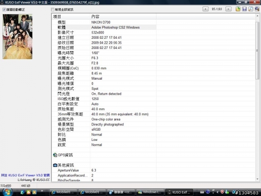Select the F2.8 max aperture value
The width and height of the screenshot is (261, 196).
click(95, 63)
